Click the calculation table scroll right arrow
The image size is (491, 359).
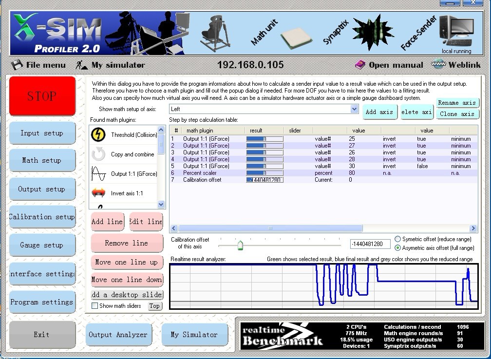(473, 228)
